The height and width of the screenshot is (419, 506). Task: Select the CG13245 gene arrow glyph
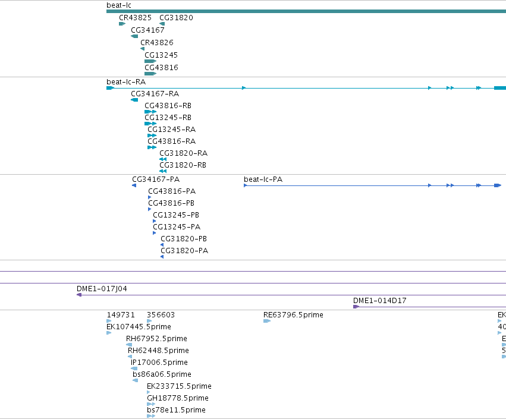click(150, 61)
